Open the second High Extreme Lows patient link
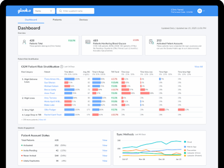The height and width of the screenshot is (168, 224). click(x=50, y=83)
